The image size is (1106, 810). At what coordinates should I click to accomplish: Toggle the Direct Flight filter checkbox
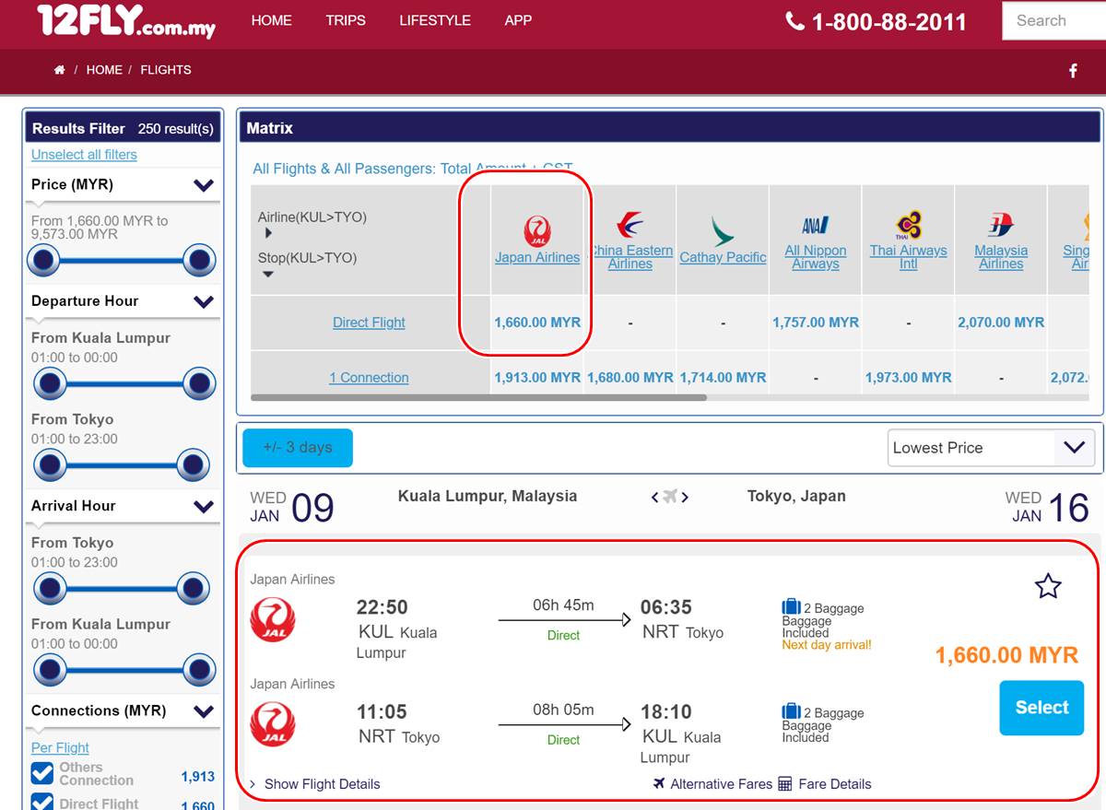(42, 802)
